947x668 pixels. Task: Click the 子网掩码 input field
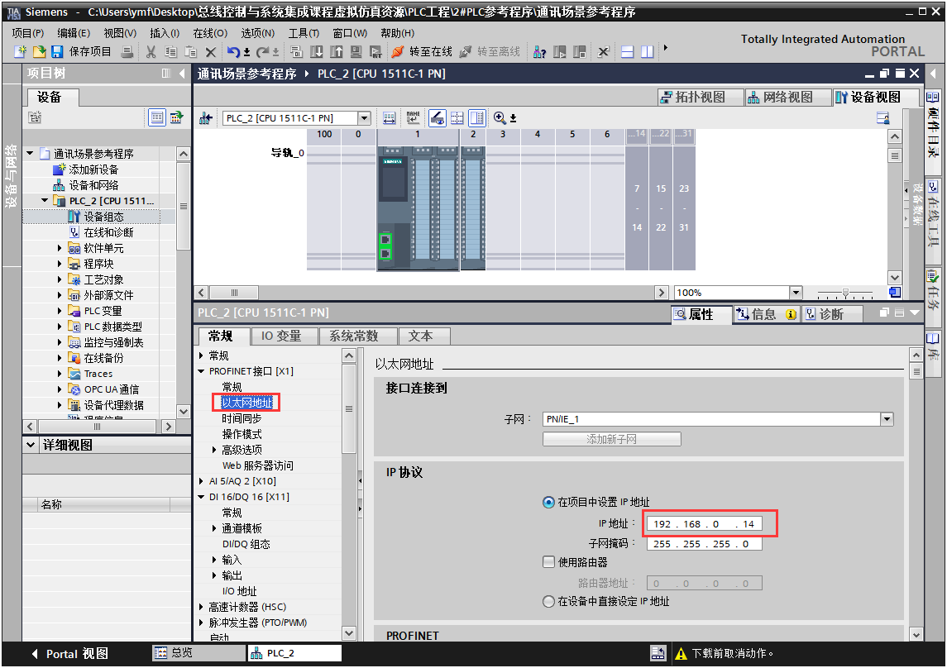coord(704,544)
